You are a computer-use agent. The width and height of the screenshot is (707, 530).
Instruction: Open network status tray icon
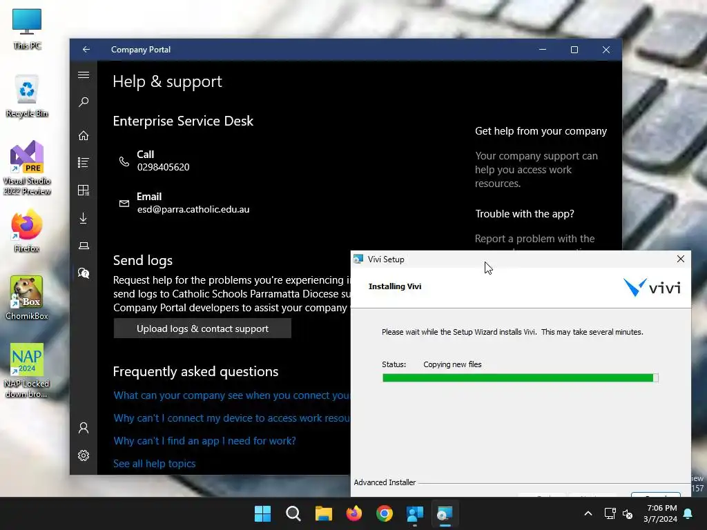[610, 513]
